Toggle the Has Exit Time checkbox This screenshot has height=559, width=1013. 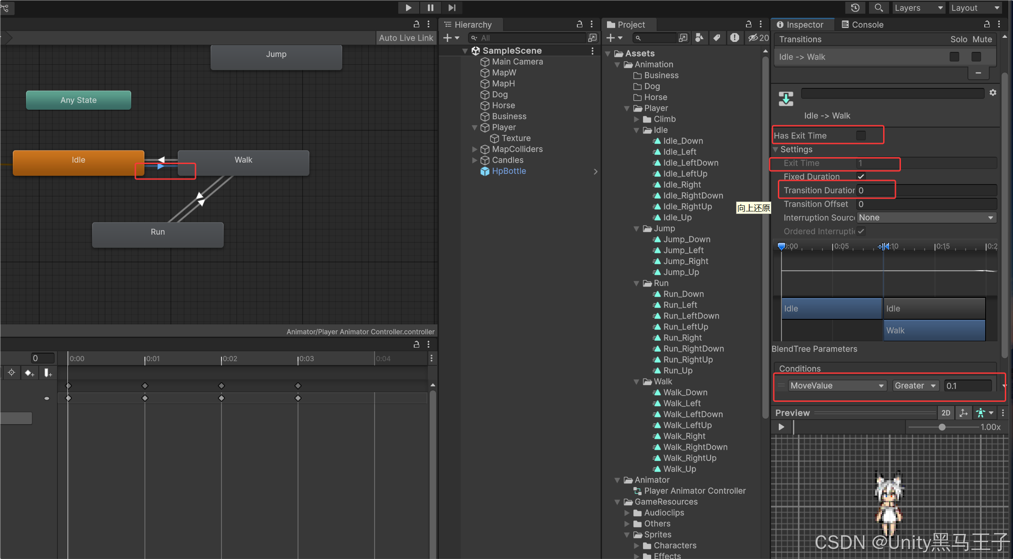861,135
